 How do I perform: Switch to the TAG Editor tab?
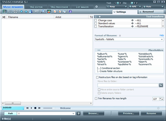[36, 7]
